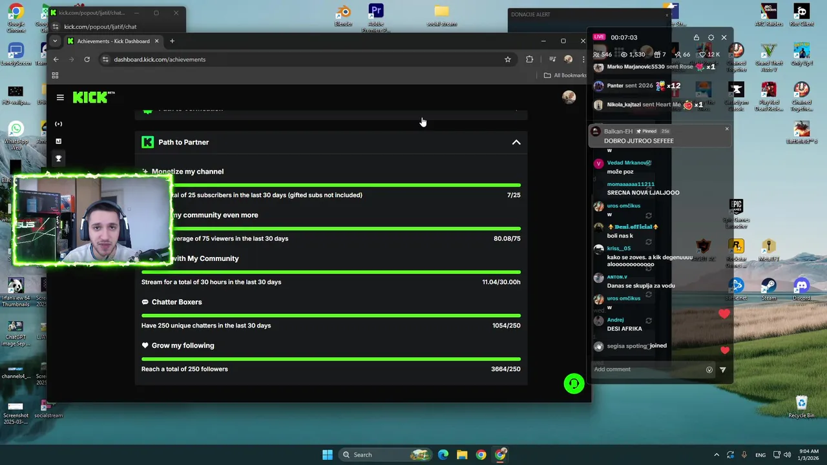827x465 pixels.
Task: Click the green support chat bubble button
Action: [574, 384]
